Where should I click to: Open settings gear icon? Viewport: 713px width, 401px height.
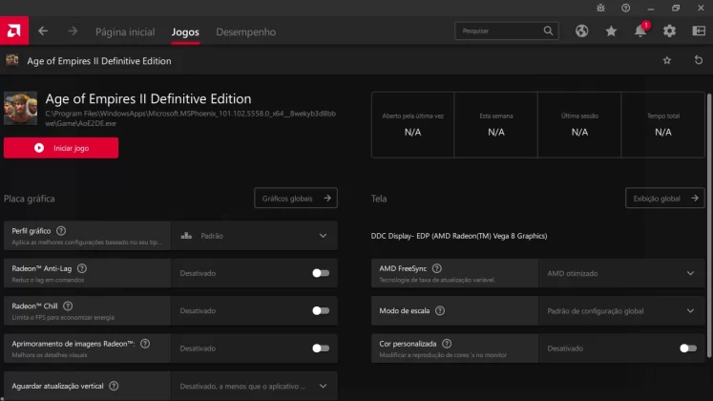click(x=669, y=31)
